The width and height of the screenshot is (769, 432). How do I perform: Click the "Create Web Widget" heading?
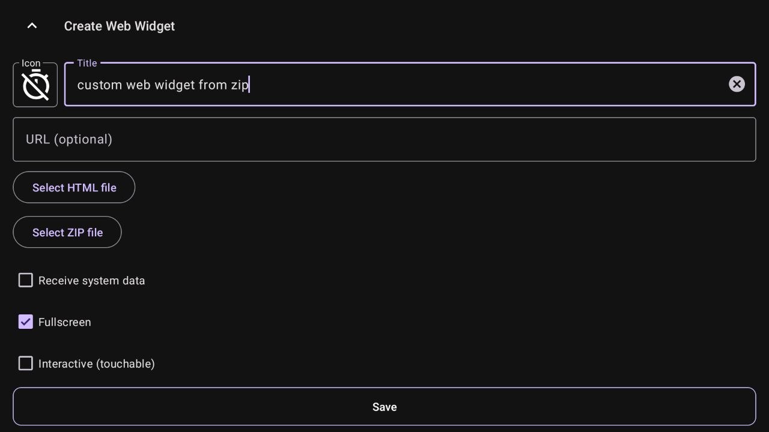(x=120, y=26)
